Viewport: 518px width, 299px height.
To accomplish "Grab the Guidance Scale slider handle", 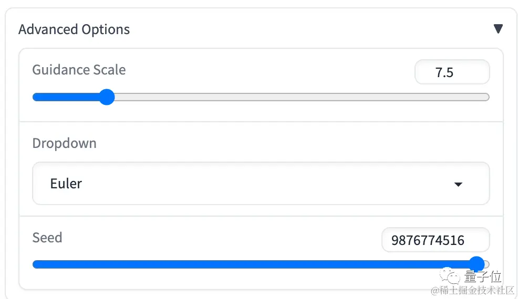I will click(107, 97).
